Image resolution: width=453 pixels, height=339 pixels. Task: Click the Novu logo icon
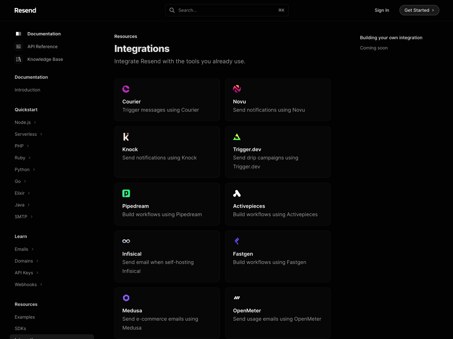(x=237, y=89)
